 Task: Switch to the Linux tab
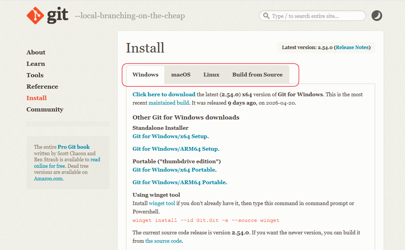(211, 75)
